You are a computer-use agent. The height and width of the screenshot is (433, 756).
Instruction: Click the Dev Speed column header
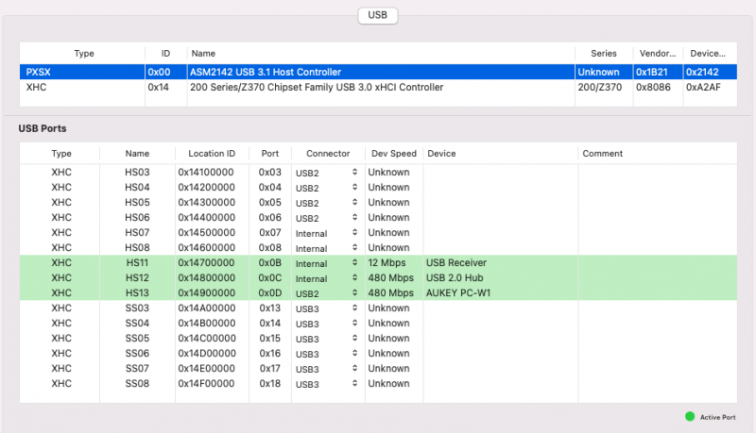[x=392, y=153]
